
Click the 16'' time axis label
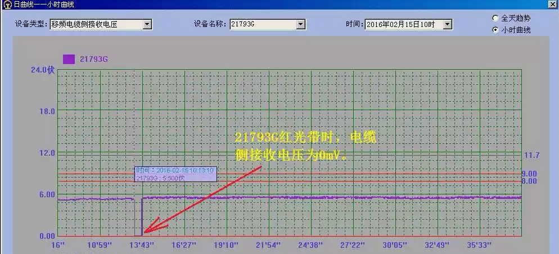point(59,245)
